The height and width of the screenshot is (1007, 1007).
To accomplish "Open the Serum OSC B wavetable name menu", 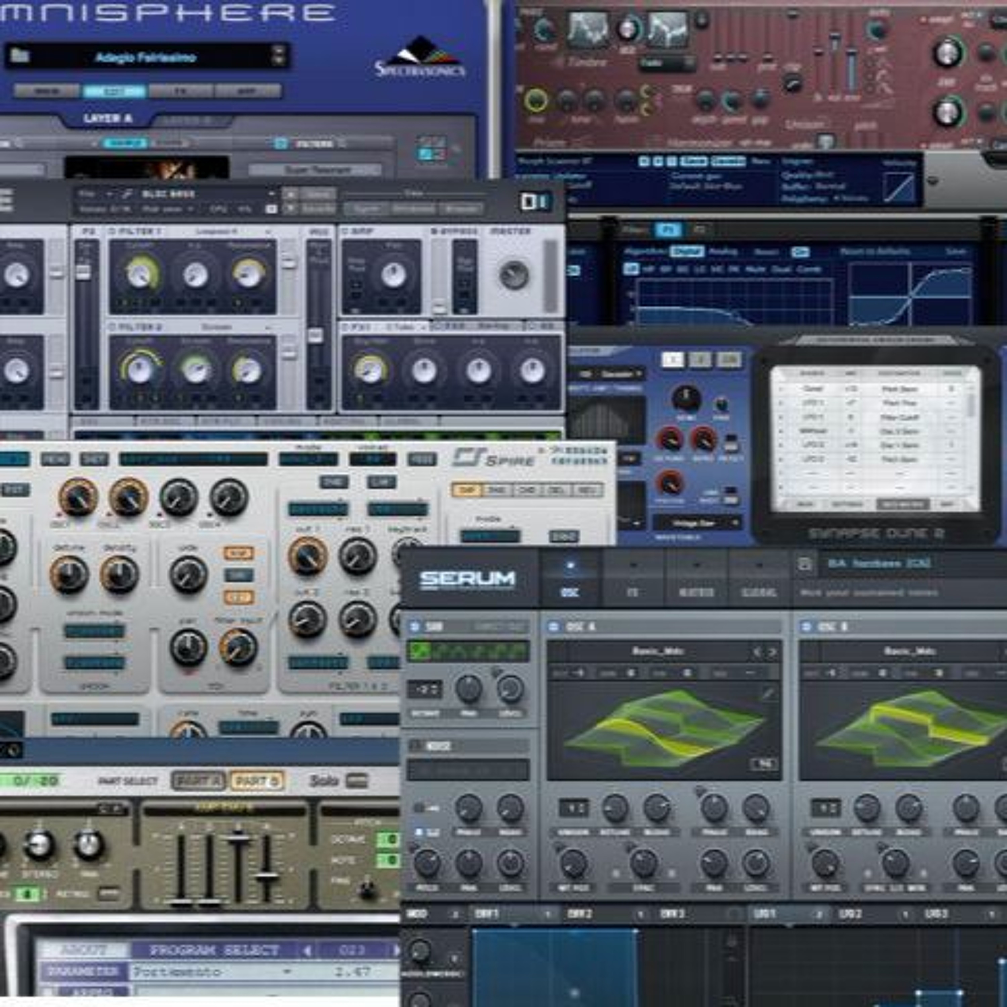I will point(910,652).
